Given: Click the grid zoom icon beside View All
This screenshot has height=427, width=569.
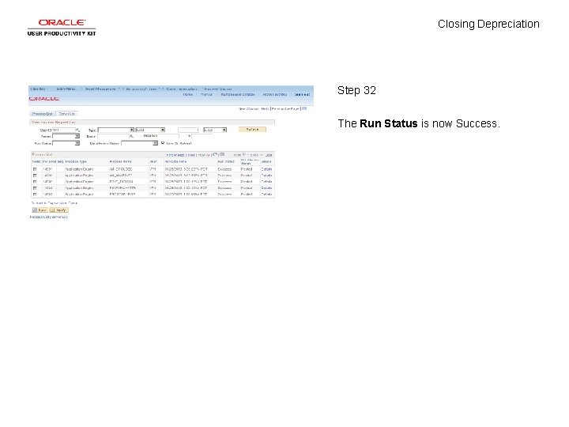Looking at the screenshot, I should pyautogui.click(x=215, y=154).
